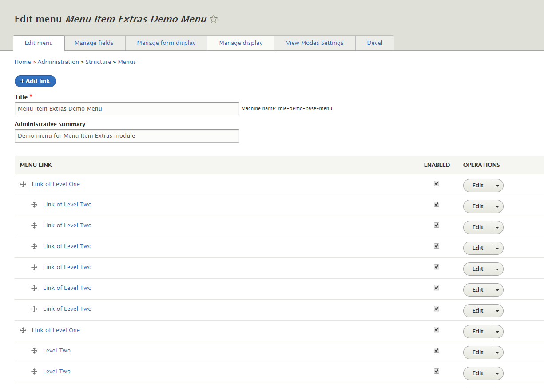The image size is (544, 388).
Task: Open operations dropdown arrow for first Link of Level One
Action: click(x=497, y=186)
